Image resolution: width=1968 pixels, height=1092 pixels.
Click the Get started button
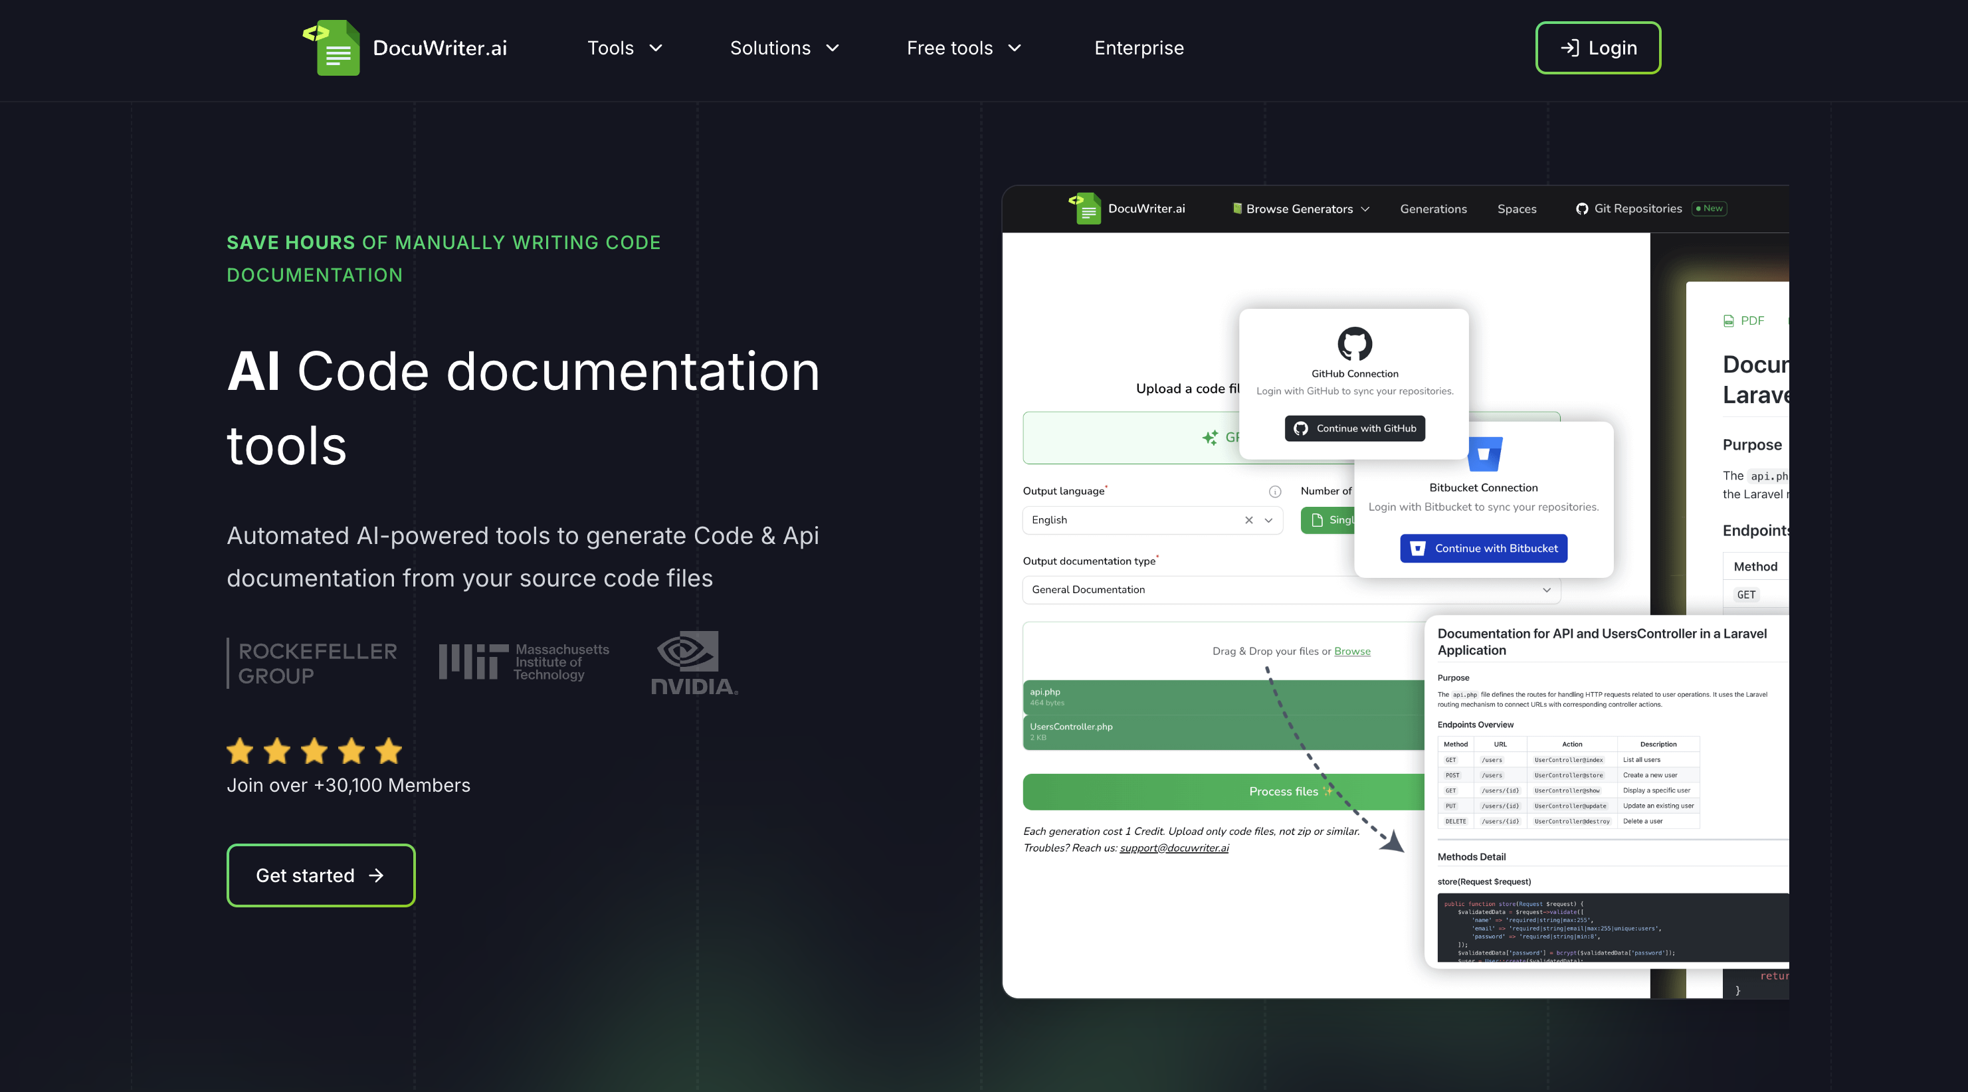[x=321, y=875]
